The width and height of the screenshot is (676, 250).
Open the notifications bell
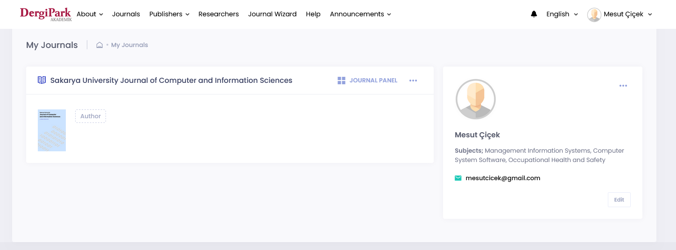[x=534, y=14]
